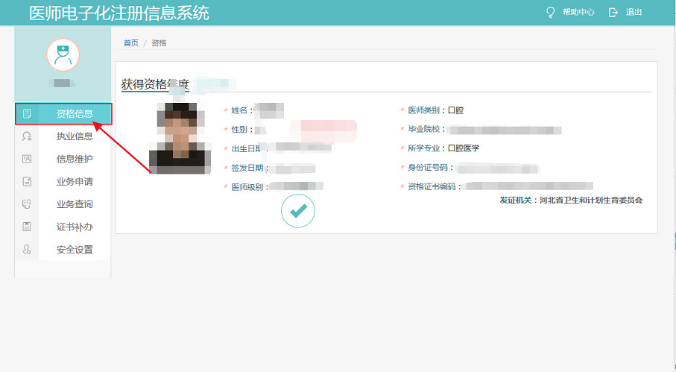Click the 业务申请 edit icon in sidebar
Image resolution: width=676 pixels, height=372 pixels.
pos(27,182)
